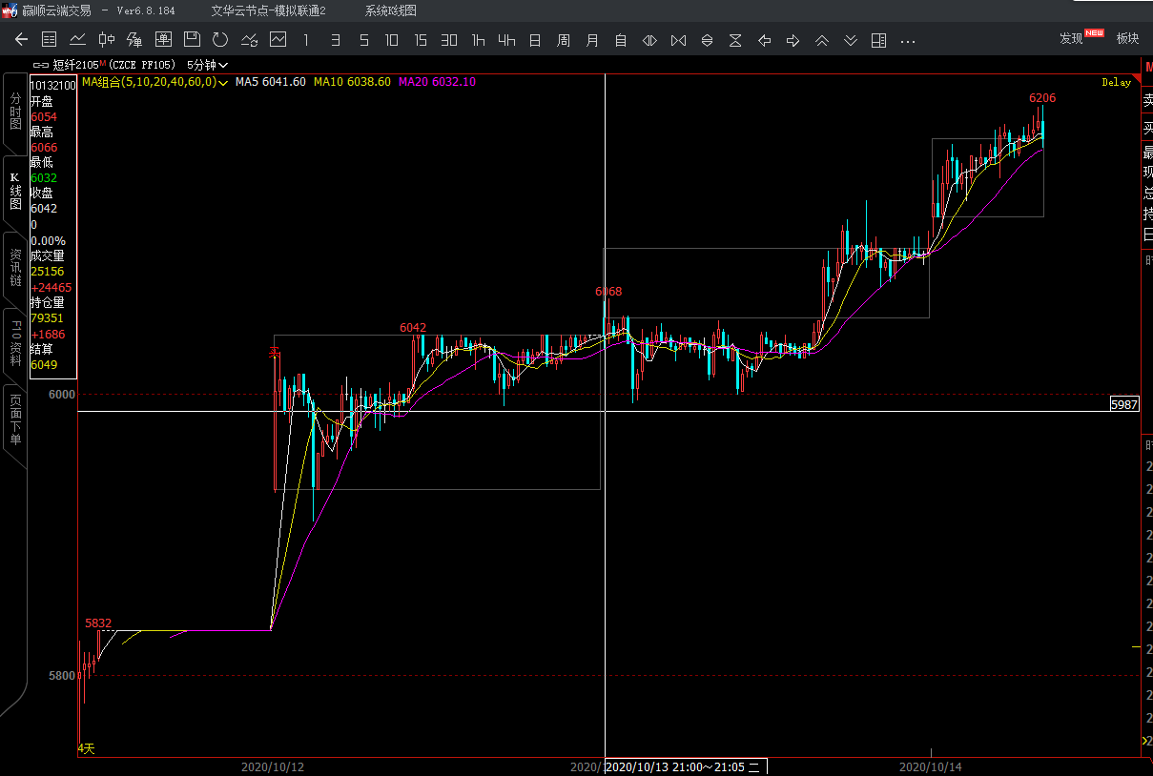Image resolution: width=1153 pixels, height=776 pixels.
Task: Open the quote list icon
Action: tap(50, 39)
